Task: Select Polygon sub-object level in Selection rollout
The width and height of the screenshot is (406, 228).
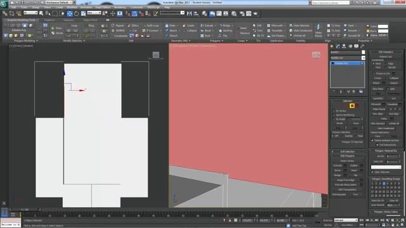Action: (352, 106)
